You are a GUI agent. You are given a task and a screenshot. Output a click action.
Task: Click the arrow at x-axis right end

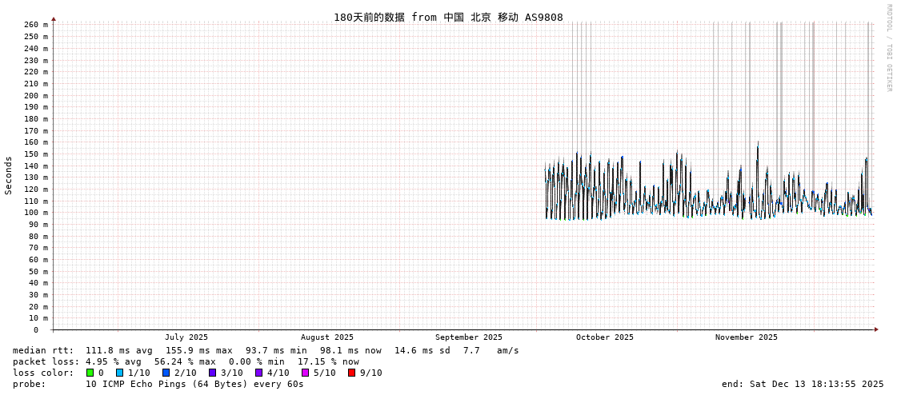876,329
